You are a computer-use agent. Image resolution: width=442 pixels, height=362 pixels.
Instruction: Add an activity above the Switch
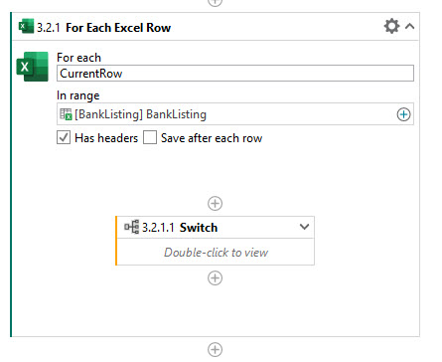215,203
